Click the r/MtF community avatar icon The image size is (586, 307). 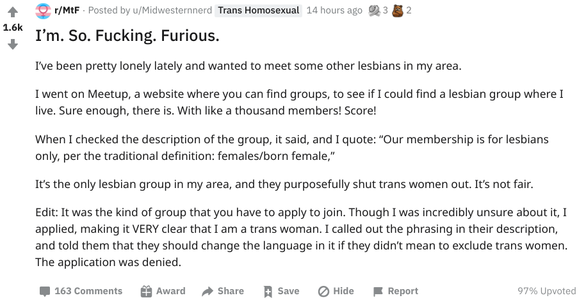click(x=44, y=10)
